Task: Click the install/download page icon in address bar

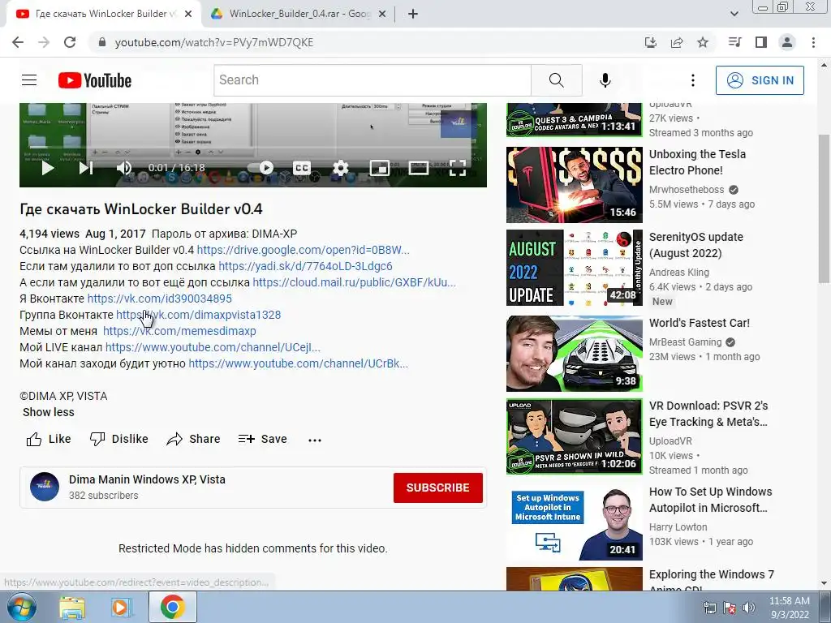Action: (x=651, y=42)
